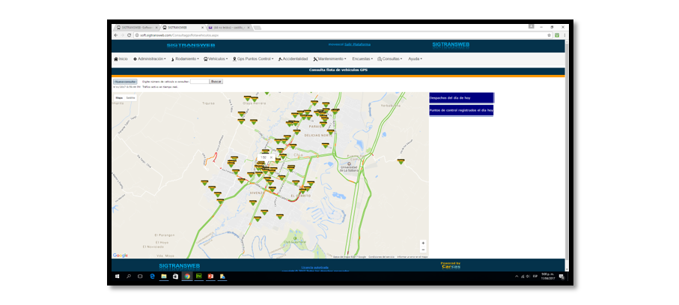Open Despachos del día de hoy panel
Screen dimensions: 679x305
click(x=461, y=98)
